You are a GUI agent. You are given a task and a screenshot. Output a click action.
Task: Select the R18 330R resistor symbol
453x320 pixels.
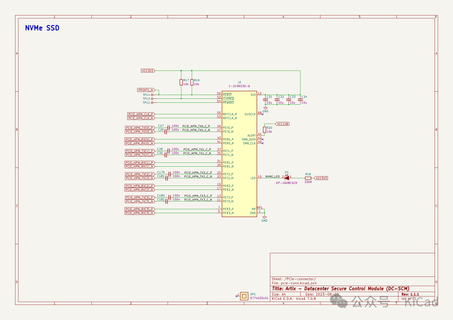coord(308,178)
